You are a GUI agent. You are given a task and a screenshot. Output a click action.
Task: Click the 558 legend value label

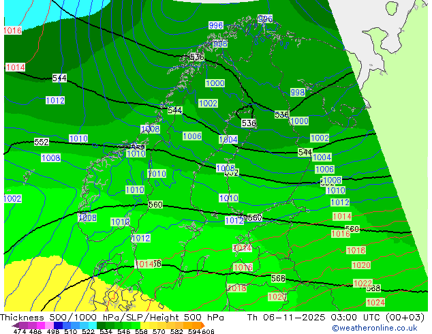click(141, 331)
